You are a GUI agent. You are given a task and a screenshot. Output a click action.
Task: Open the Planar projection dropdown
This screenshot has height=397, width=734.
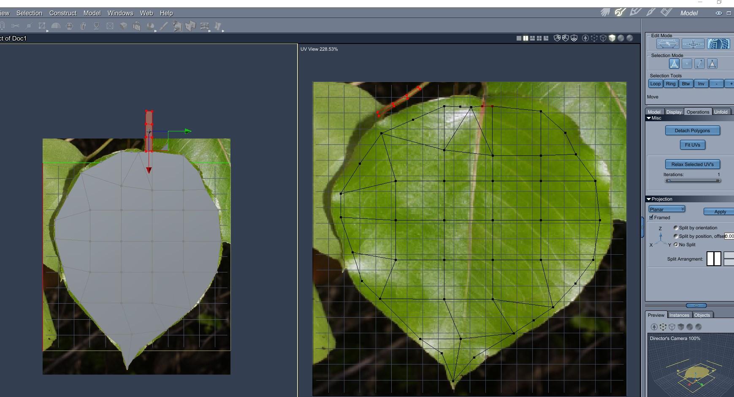[667, 209]
